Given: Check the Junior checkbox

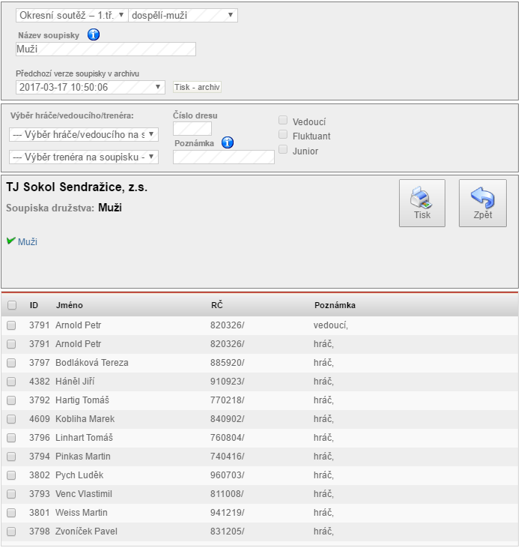Looking at the screenshot, I should click(283, 150).
